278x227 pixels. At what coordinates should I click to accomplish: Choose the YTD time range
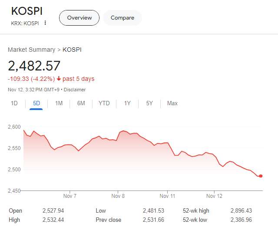pyautogui.click(x=104, y=103)
